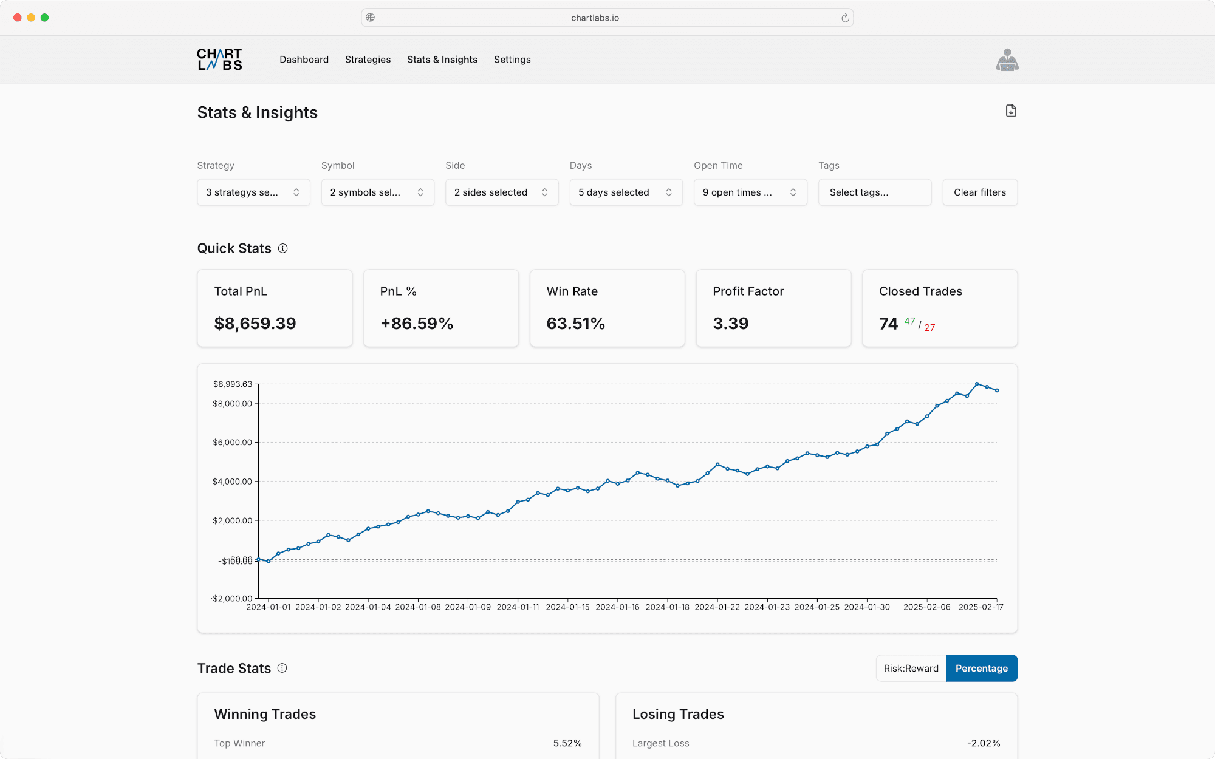Viewport: 1215px width, 759px height.
Task: Open the Open Time filter dropdown
Action: click(750, 192)
